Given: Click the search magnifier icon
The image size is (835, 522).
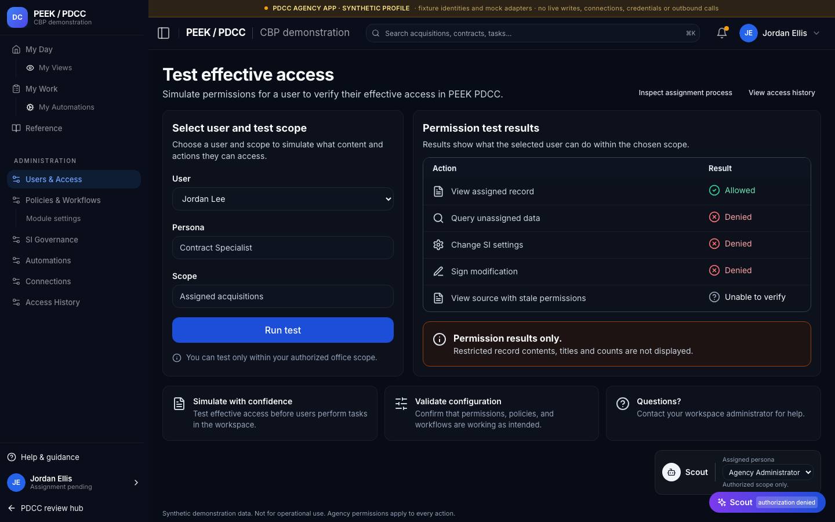Looking at the screenshot, I should [x=376, y=33].
